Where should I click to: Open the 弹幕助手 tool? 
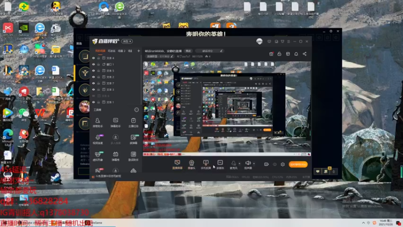(116, 123)
